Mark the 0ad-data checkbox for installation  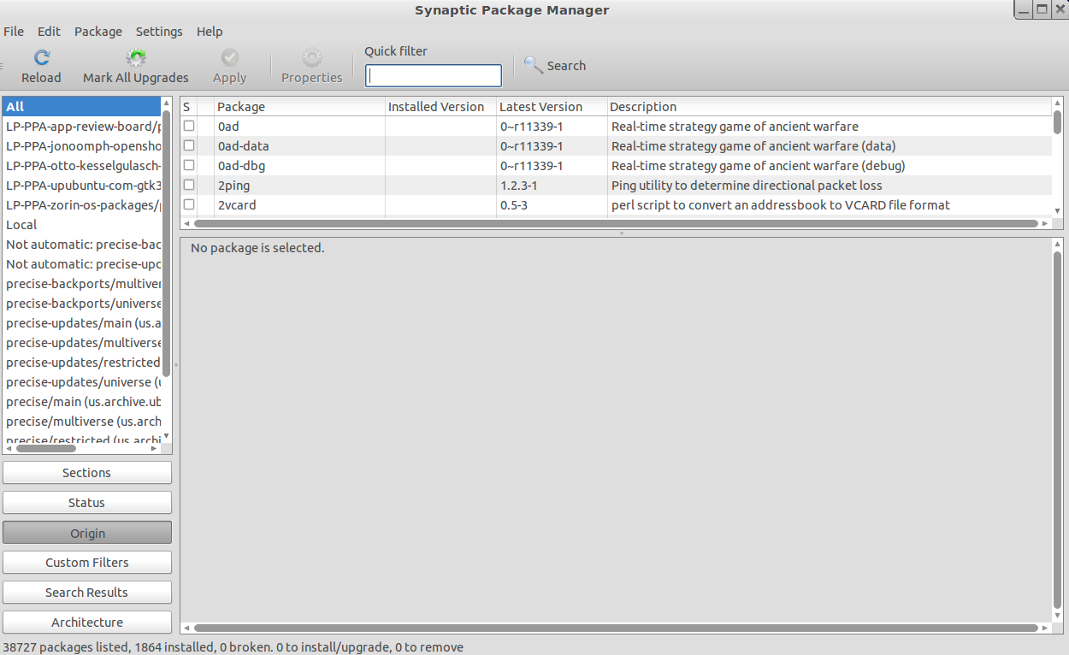[x=189, y=145]
